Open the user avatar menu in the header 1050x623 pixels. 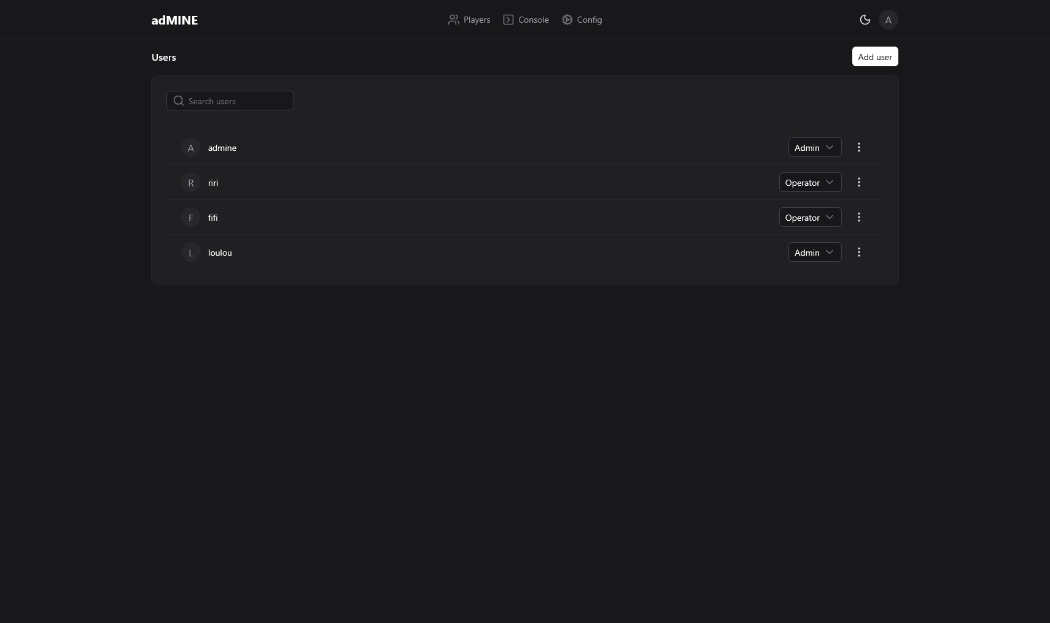pyautogui.click(x=888, y=20)
